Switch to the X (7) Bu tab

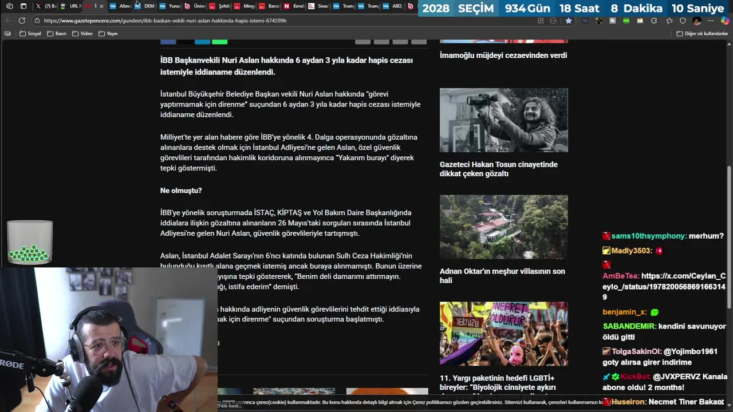point(46,6)
